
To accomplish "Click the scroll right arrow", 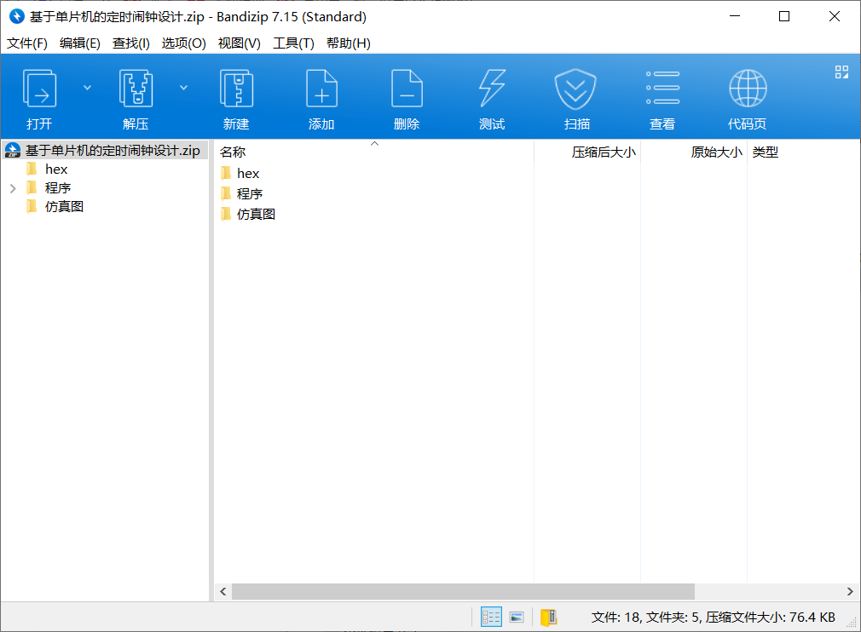I will (x=850, y=591).
